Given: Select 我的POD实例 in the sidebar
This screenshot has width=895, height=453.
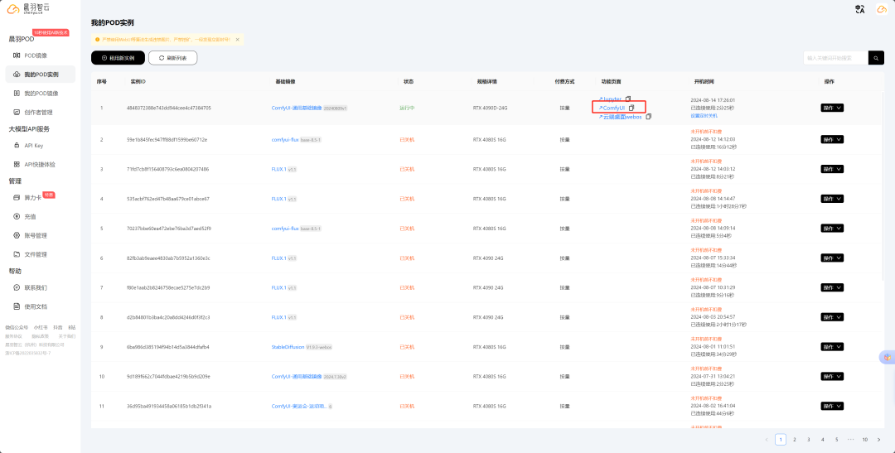Looking at the screenshot, I should point(40,75).
